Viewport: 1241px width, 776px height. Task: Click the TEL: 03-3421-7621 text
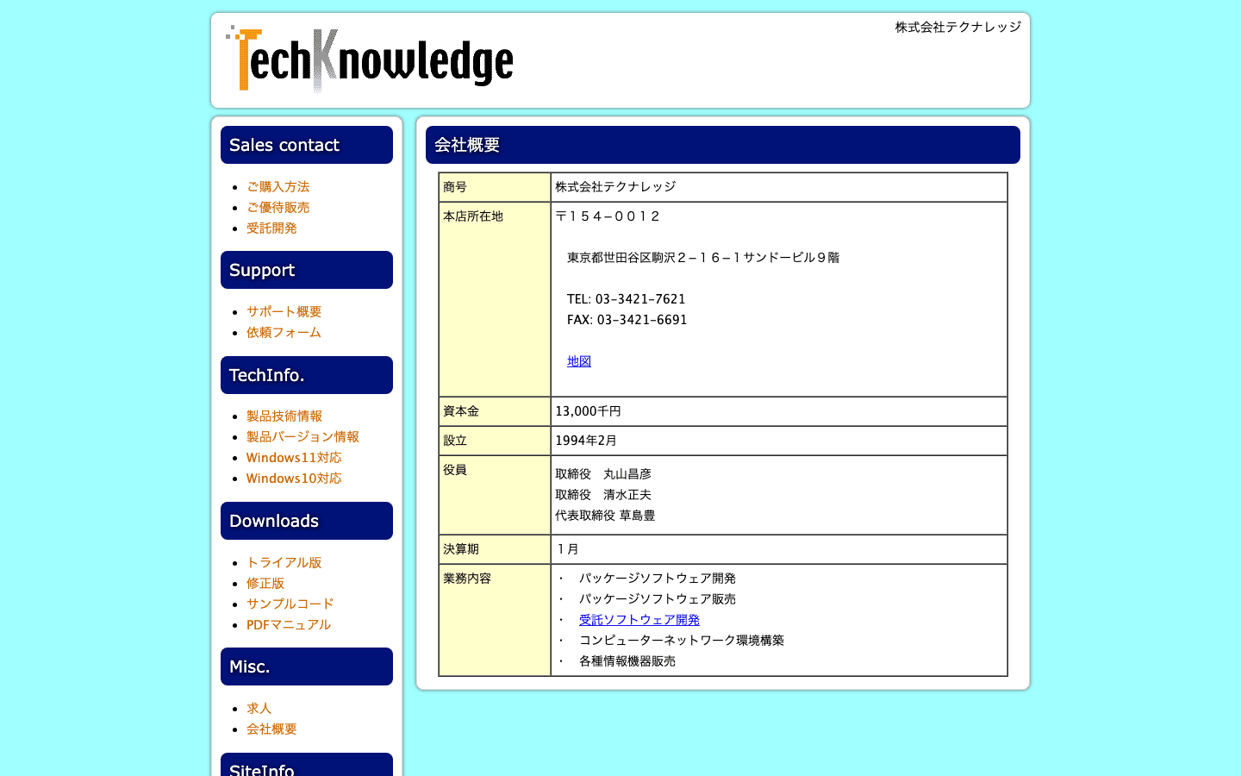(627, 299)
